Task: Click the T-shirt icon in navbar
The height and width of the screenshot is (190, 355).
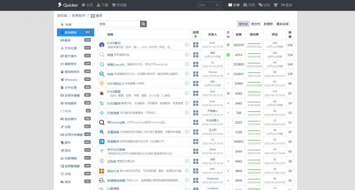Action: (275, 5)
